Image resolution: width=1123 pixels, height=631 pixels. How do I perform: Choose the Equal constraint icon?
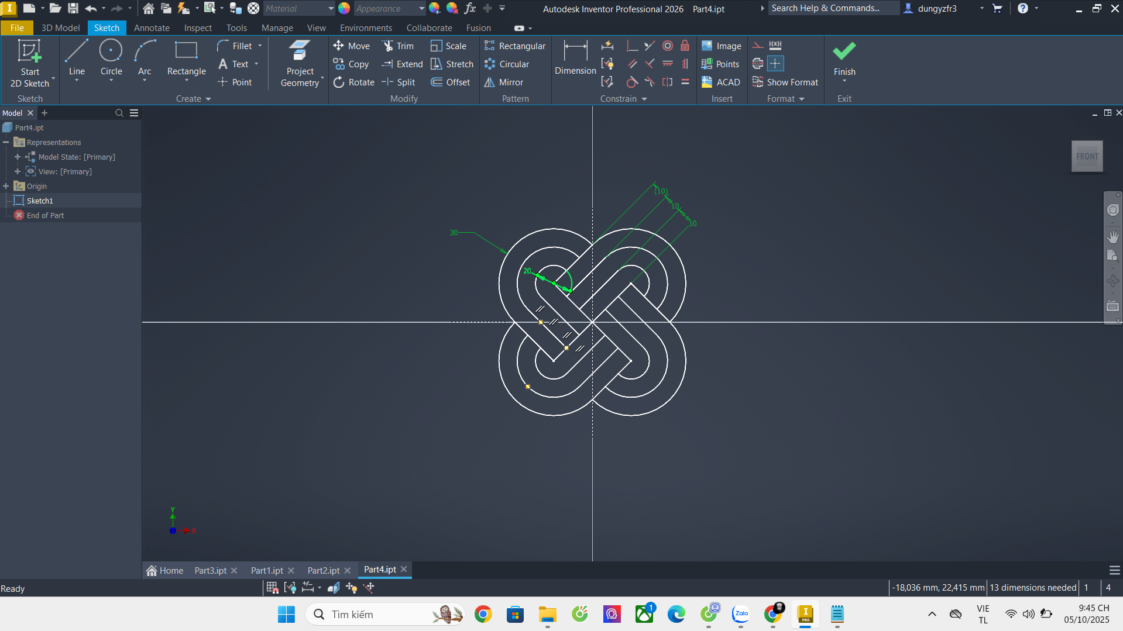(685, 82)
